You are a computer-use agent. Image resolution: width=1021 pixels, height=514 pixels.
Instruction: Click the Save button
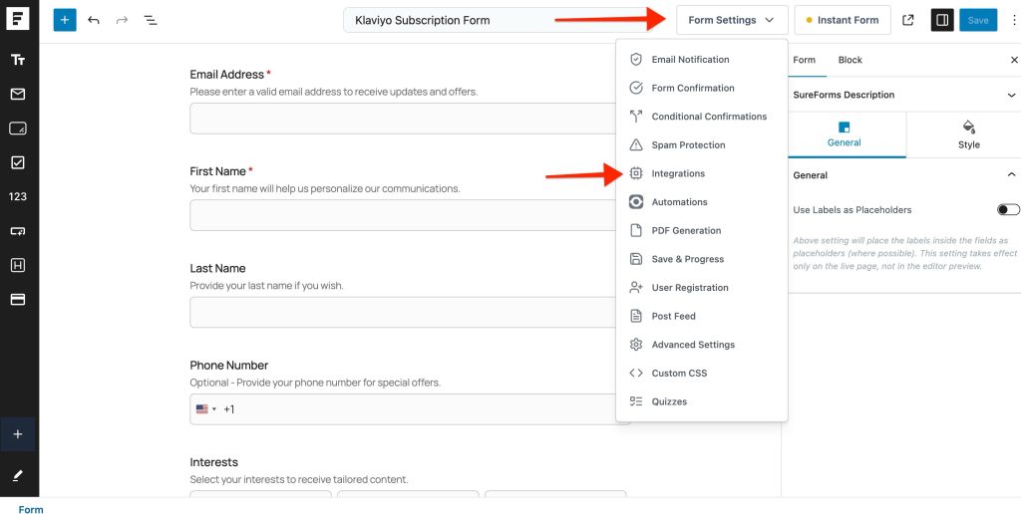pos(978,20)
